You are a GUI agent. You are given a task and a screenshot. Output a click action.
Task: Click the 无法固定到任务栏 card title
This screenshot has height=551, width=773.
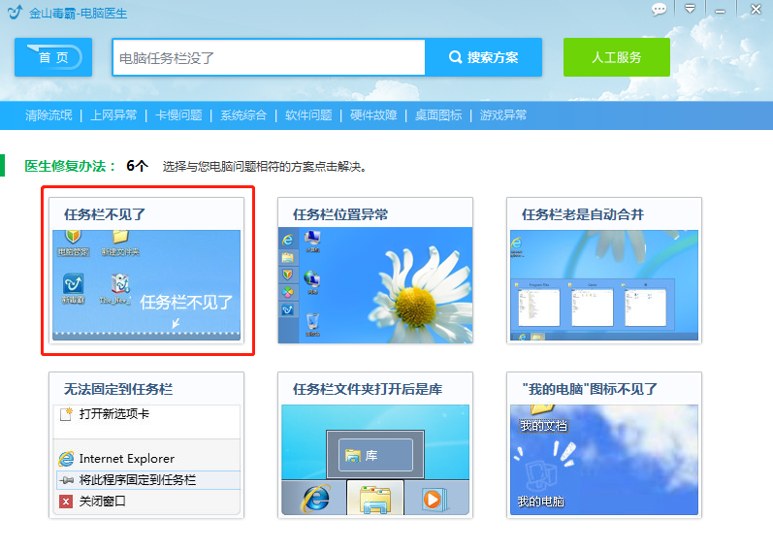(x=118, y=389)
